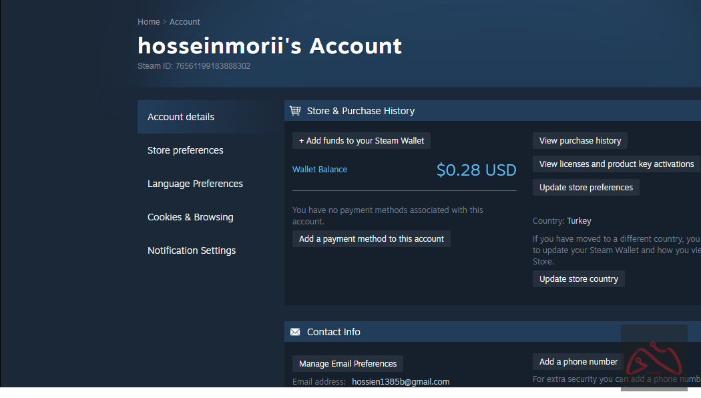The height and width of the screenshot is (398, 701).
Task: Open Account details in sidebar
Action: (181, 117)
